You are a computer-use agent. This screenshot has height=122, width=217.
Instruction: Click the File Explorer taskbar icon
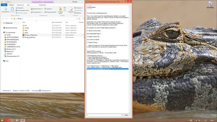point(17,120)
